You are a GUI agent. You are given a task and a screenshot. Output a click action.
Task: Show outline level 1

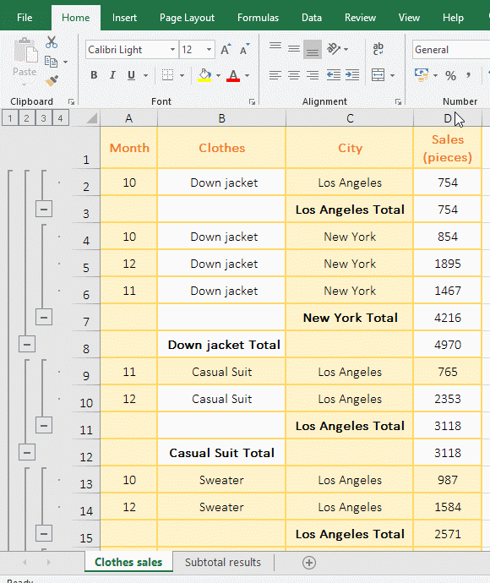(x=10, y=118)
